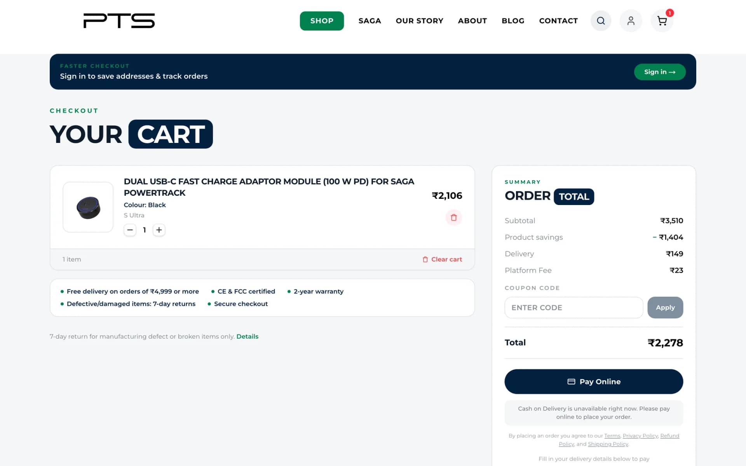Viewport: 746px width, 466px height.
Task: Click the '1 item' count label
Action: pyautogui.click(x=72, y=259)
